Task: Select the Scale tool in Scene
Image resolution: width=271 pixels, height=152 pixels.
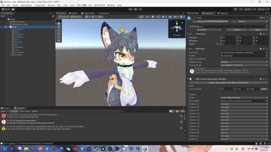Action: (59, 34)
